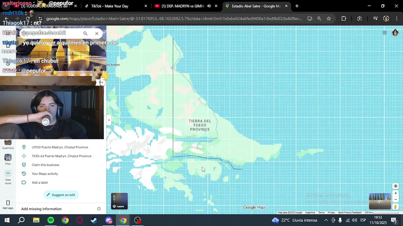
Task: Clear the Google Maps search box
Action: [x=97, y=33]
